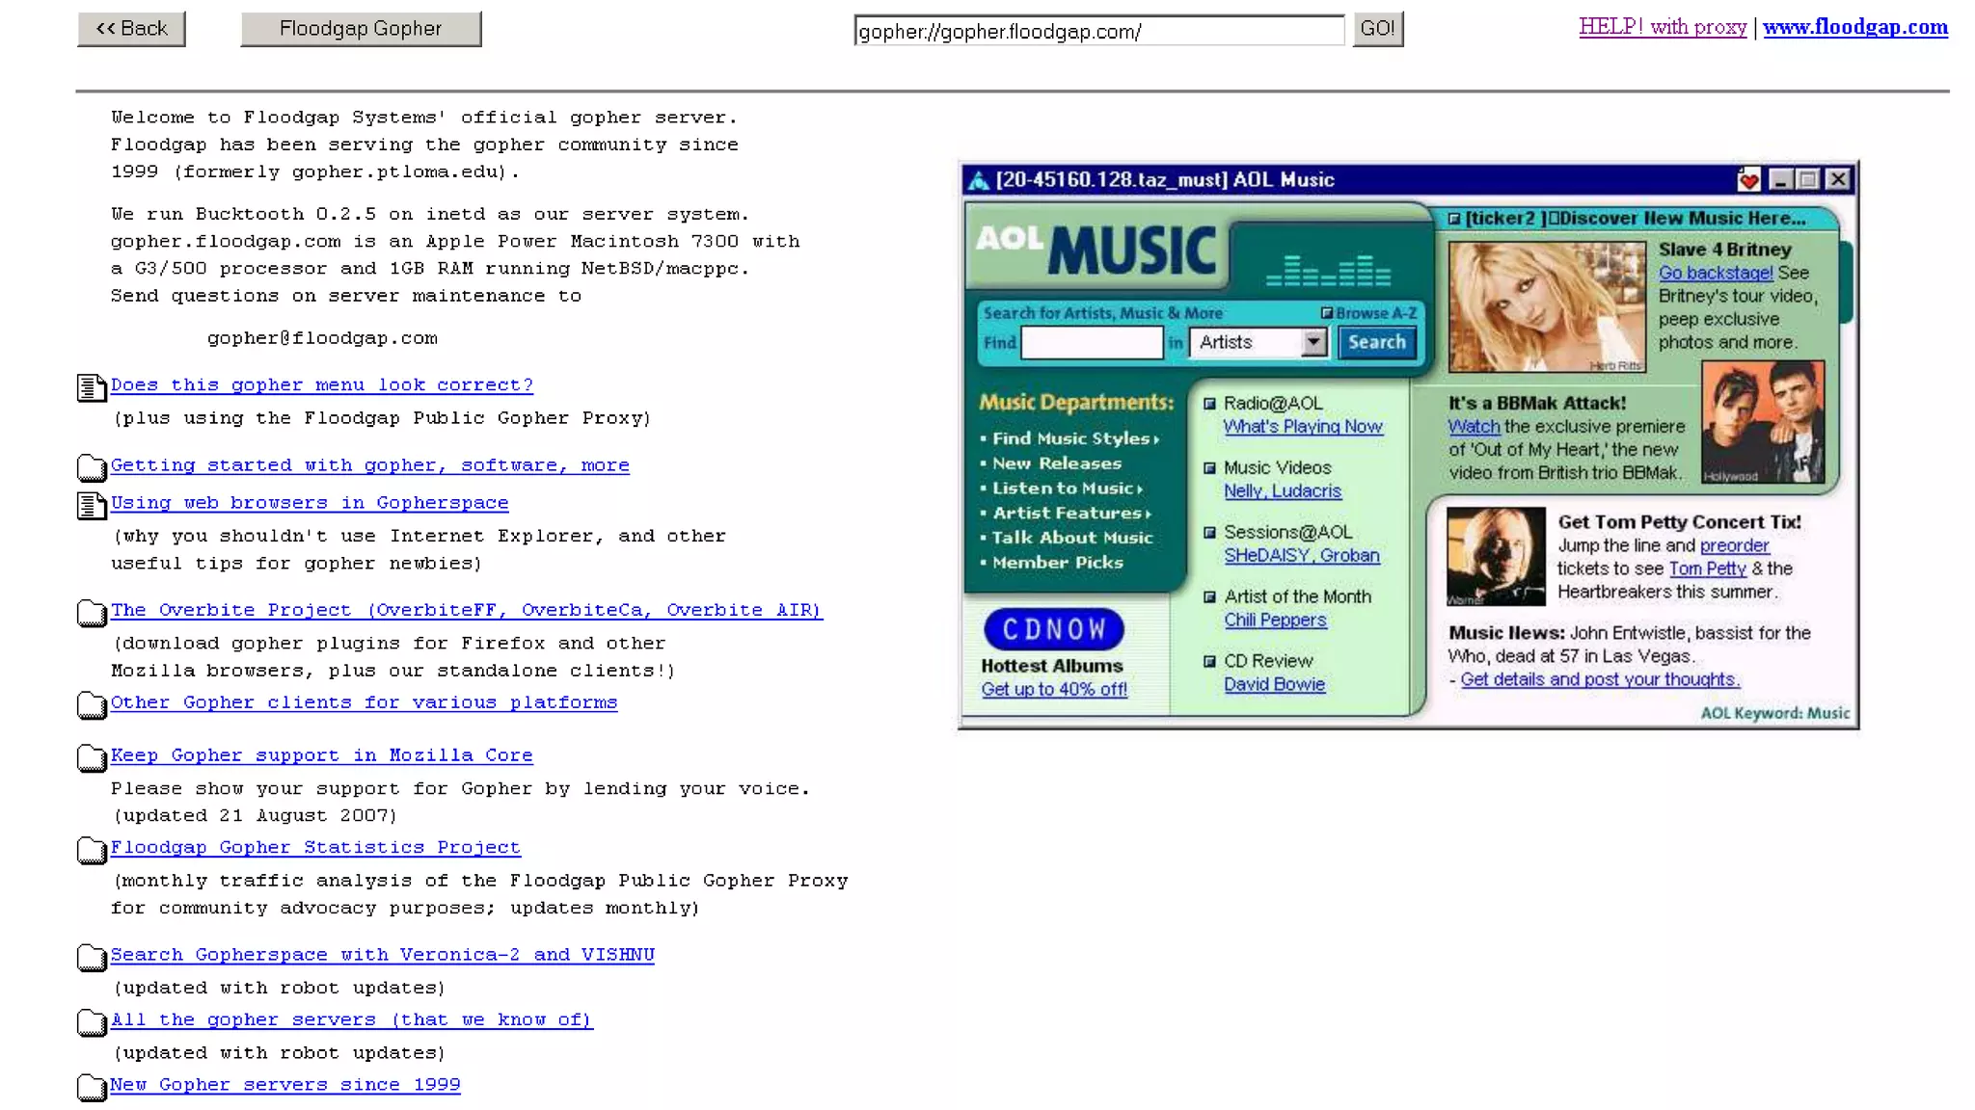The width and height of the screenshot is (1975, 1110).
Task: Click the folder icon beside 'Keep Gopher support in Mozilla Core'
Action: pos(92,758)
